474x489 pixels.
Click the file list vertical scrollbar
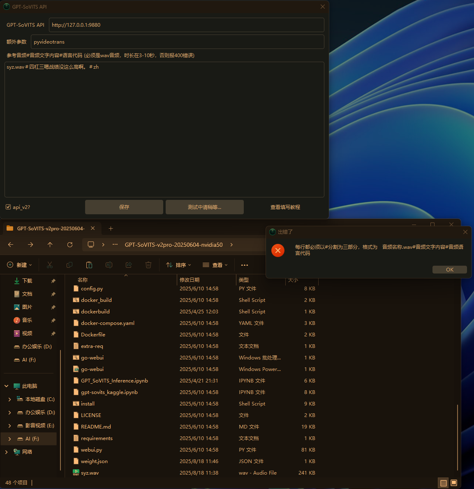[x=457, y=437]
